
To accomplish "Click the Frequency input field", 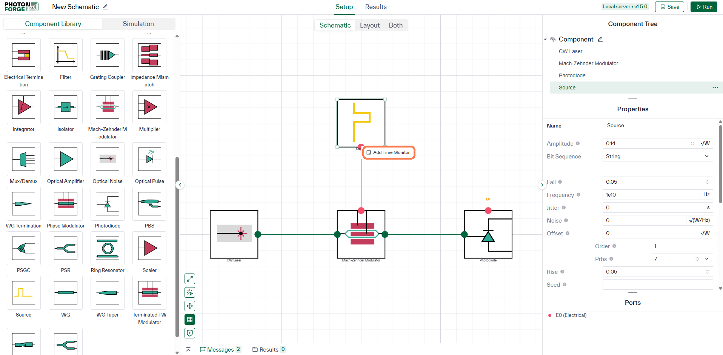I will (651, 195).
